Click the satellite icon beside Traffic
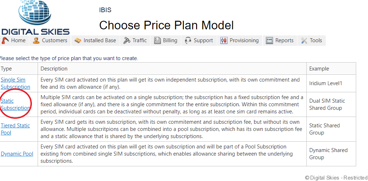The height and width of the screenshot is (181, 368). coord(126,40)
